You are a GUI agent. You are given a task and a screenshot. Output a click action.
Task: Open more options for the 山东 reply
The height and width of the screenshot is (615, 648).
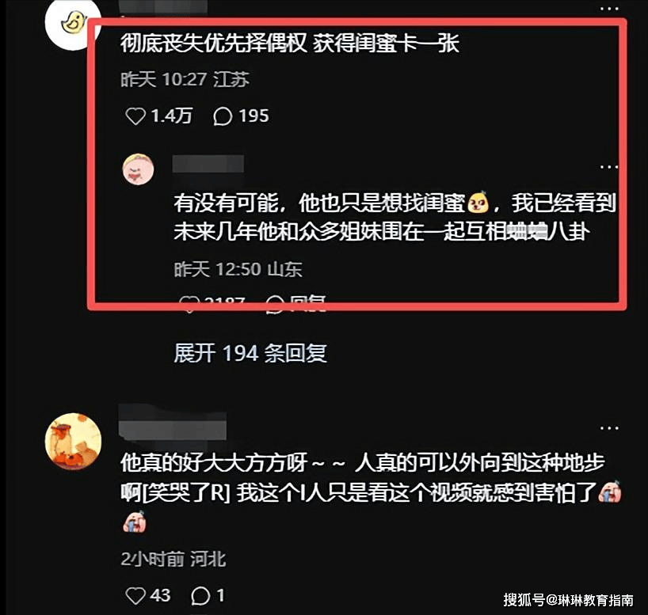pyautogui.click(x=609, y=167)
